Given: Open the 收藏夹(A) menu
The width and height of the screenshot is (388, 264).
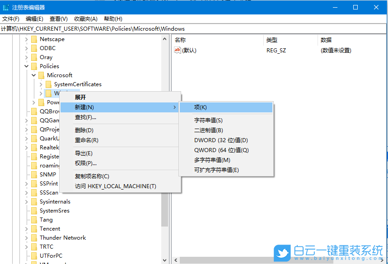Looking at the screenshot, I should [85, 19].
